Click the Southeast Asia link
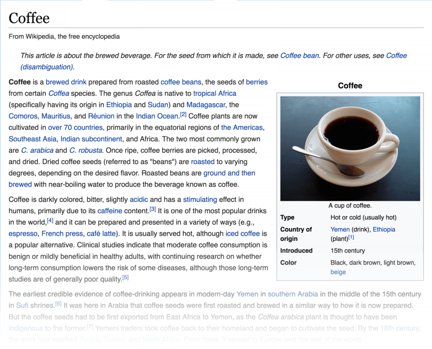The image size is (432, 349). 32,139
